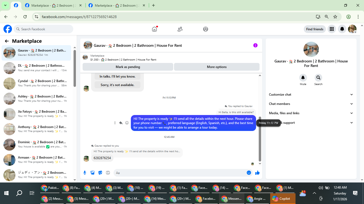Expand the support section chevron

tap(351, 123)
